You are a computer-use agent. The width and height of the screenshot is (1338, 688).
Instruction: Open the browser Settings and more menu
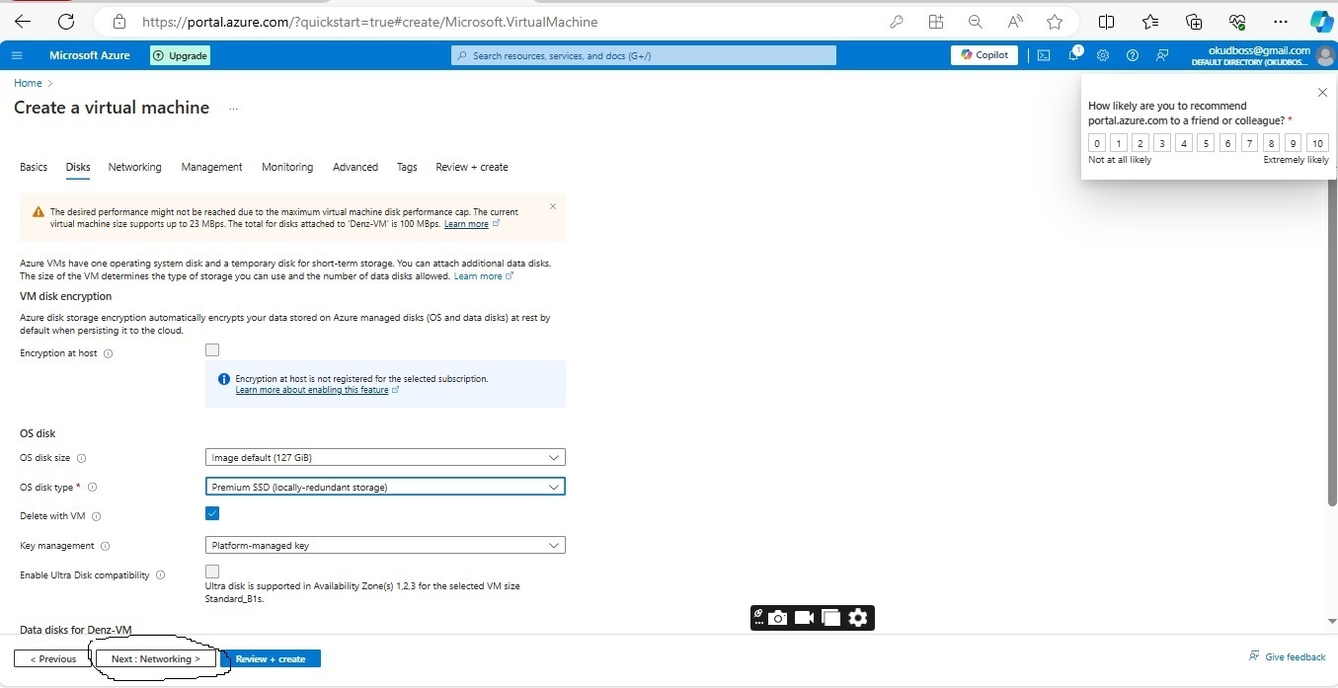[x=1281, y=22]
